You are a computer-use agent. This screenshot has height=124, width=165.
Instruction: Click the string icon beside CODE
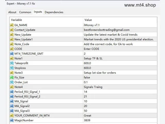pyautogui.click(x=12, y=49)
